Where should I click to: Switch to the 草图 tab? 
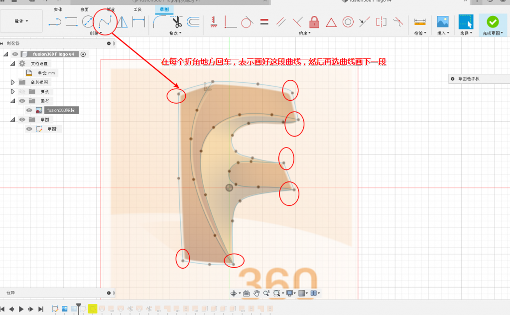164,9
